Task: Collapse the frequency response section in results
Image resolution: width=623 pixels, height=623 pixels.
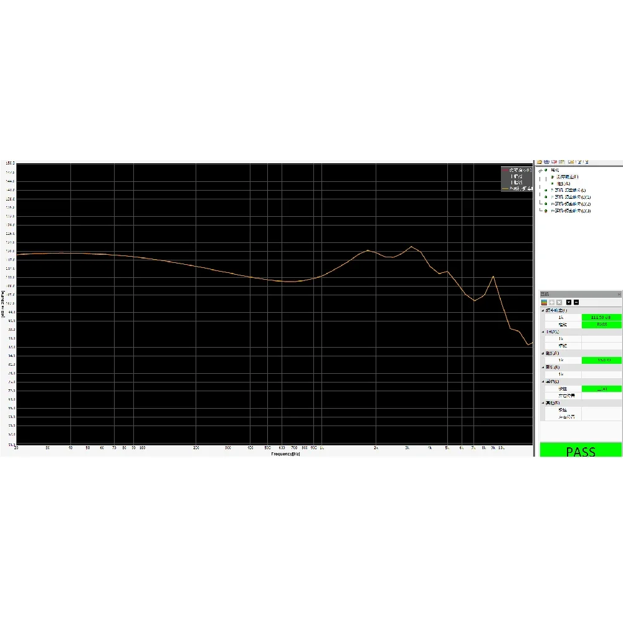Action: [543, 310]
